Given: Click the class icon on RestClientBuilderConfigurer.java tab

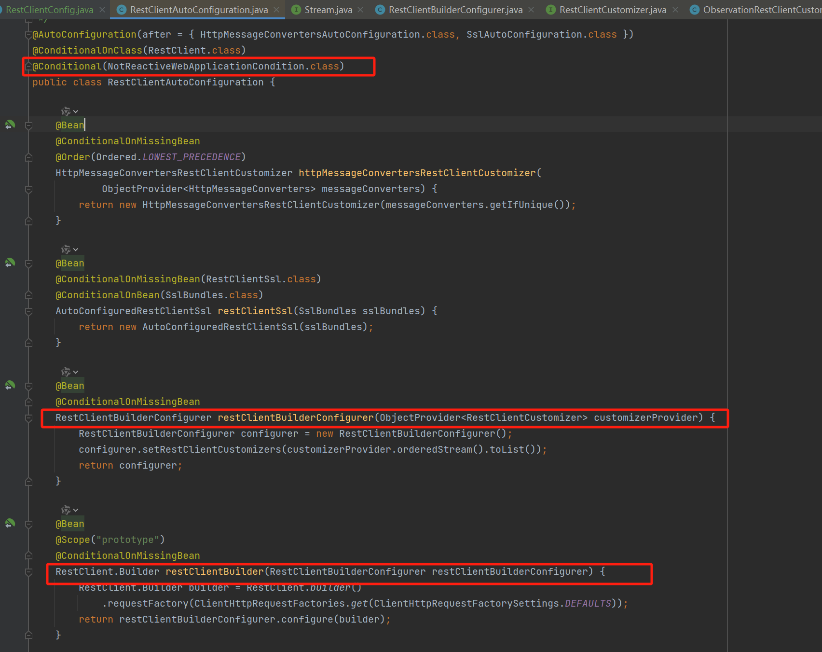Looking at the screenshot, I should [380, 10].
